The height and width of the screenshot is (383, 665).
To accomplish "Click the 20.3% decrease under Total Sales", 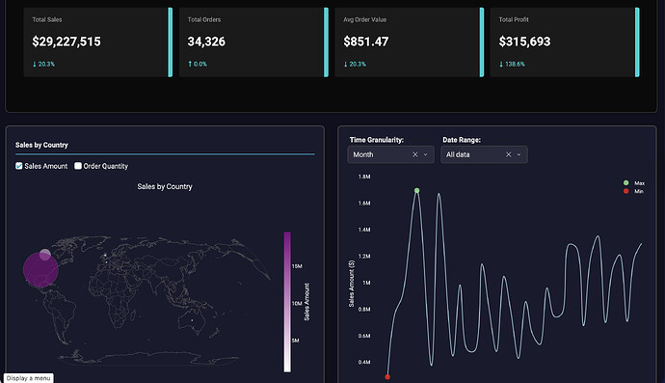I will point(43,64).
